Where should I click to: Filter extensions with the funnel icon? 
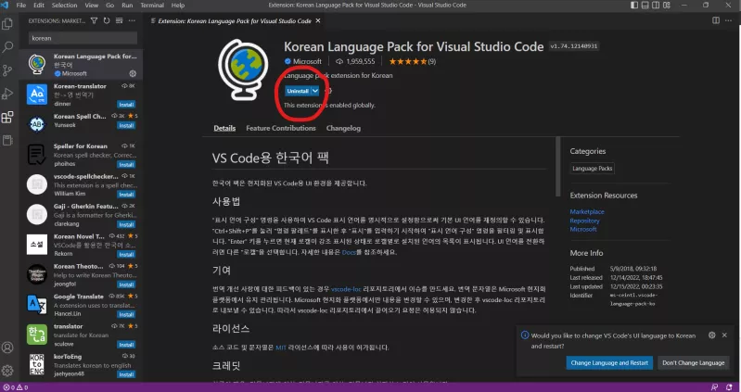94,20
